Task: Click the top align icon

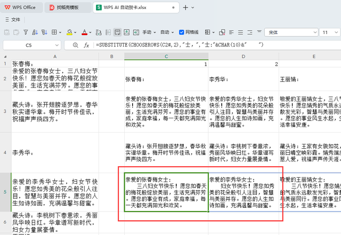Action: 259,32
